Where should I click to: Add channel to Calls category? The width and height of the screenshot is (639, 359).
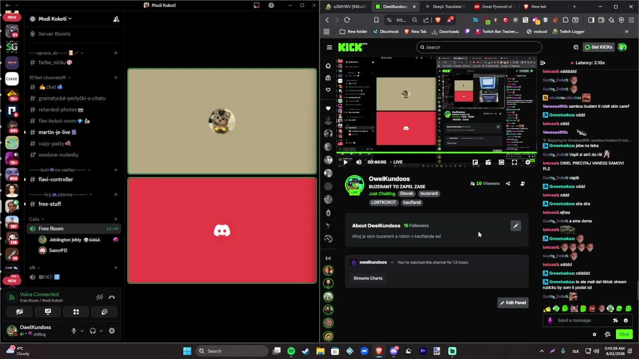pos(116,219)
